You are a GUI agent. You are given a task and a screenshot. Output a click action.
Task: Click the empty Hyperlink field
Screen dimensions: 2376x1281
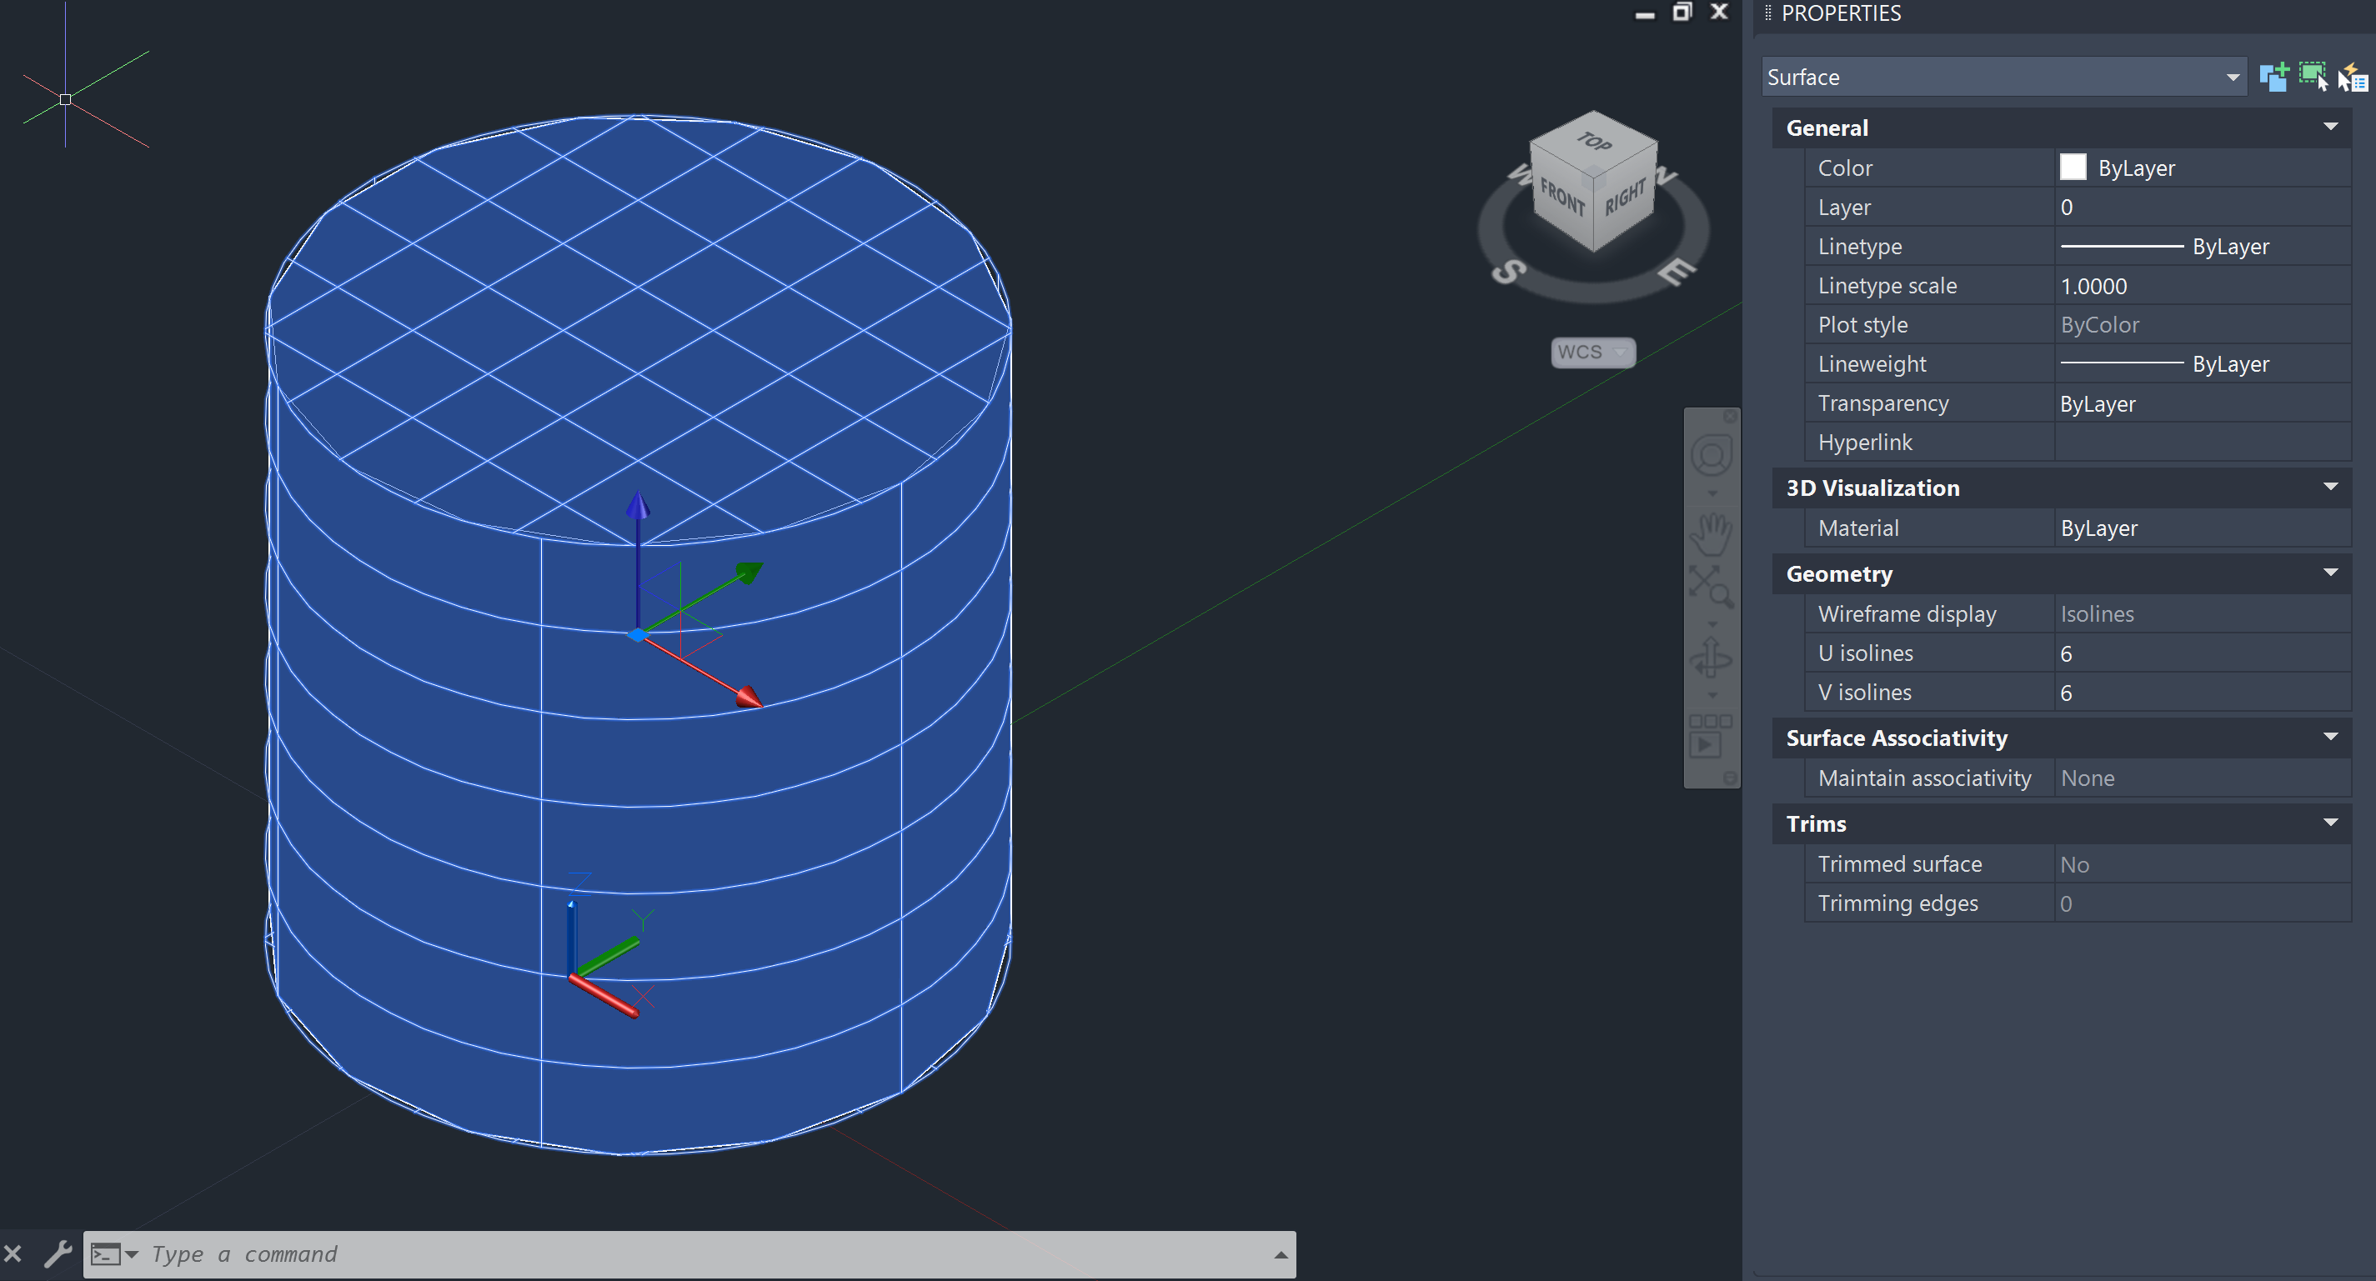tap(2203, 443)
